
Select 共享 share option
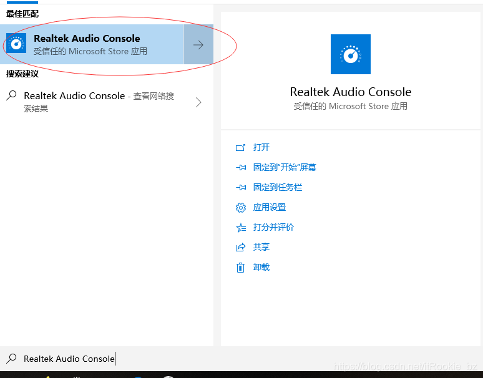coord(261,247)
